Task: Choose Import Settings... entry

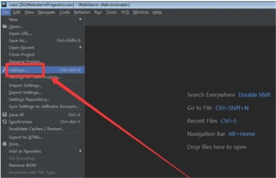Action: pyautogui.click(x=42, y=86)
